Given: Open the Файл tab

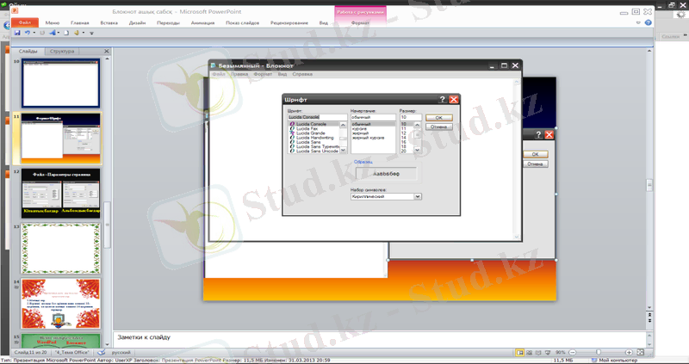Looking at the screenshot, I should tap(24, 22).
